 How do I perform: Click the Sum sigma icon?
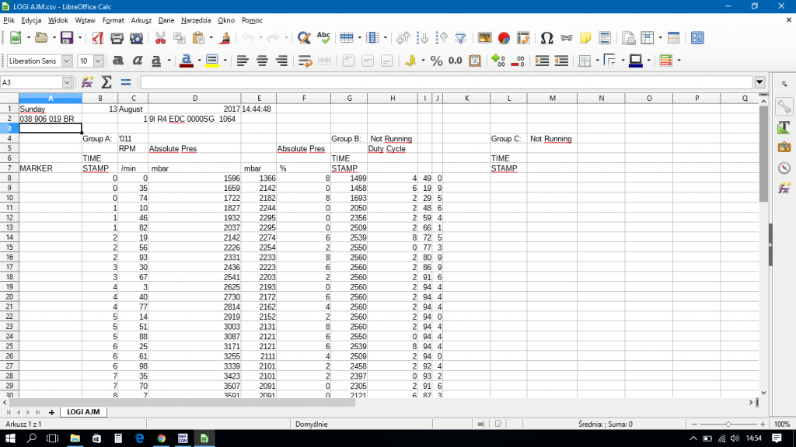106,82
